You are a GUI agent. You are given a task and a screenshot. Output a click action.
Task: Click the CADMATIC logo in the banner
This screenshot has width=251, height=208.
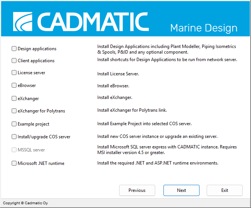tap(81, 22)
